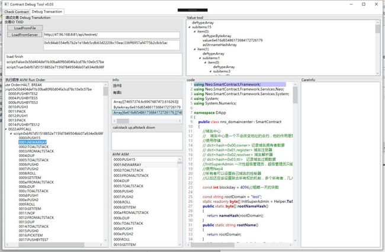
Task: Click the calcstack up altstack down box
Action: (147, 141)
